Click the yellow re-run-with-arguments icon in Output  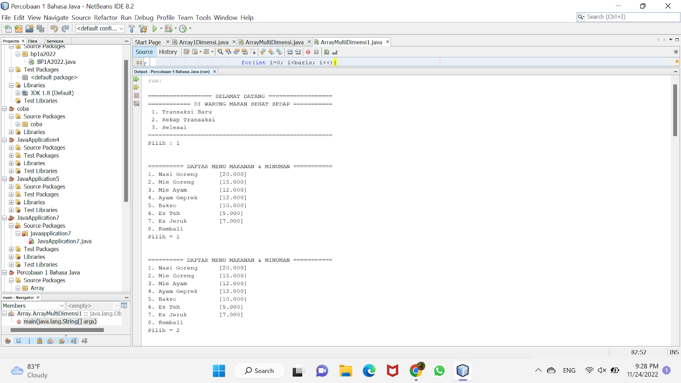point(137,87)
